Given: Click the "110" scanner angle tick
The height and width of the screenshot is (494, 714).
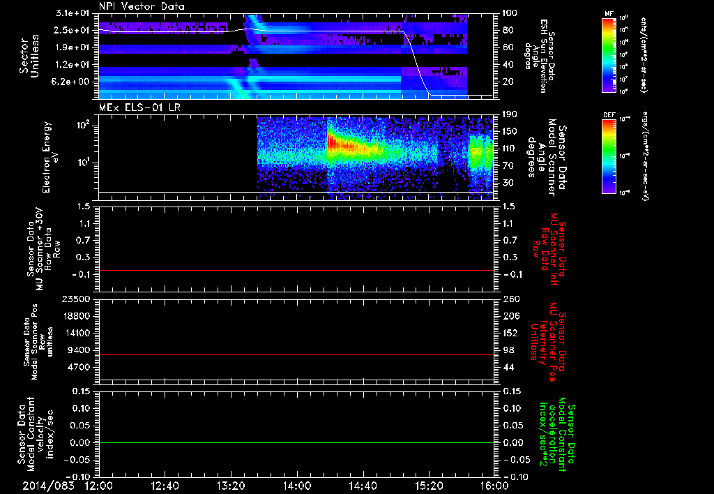Looking at the screenshot, I should click(510, 149).
